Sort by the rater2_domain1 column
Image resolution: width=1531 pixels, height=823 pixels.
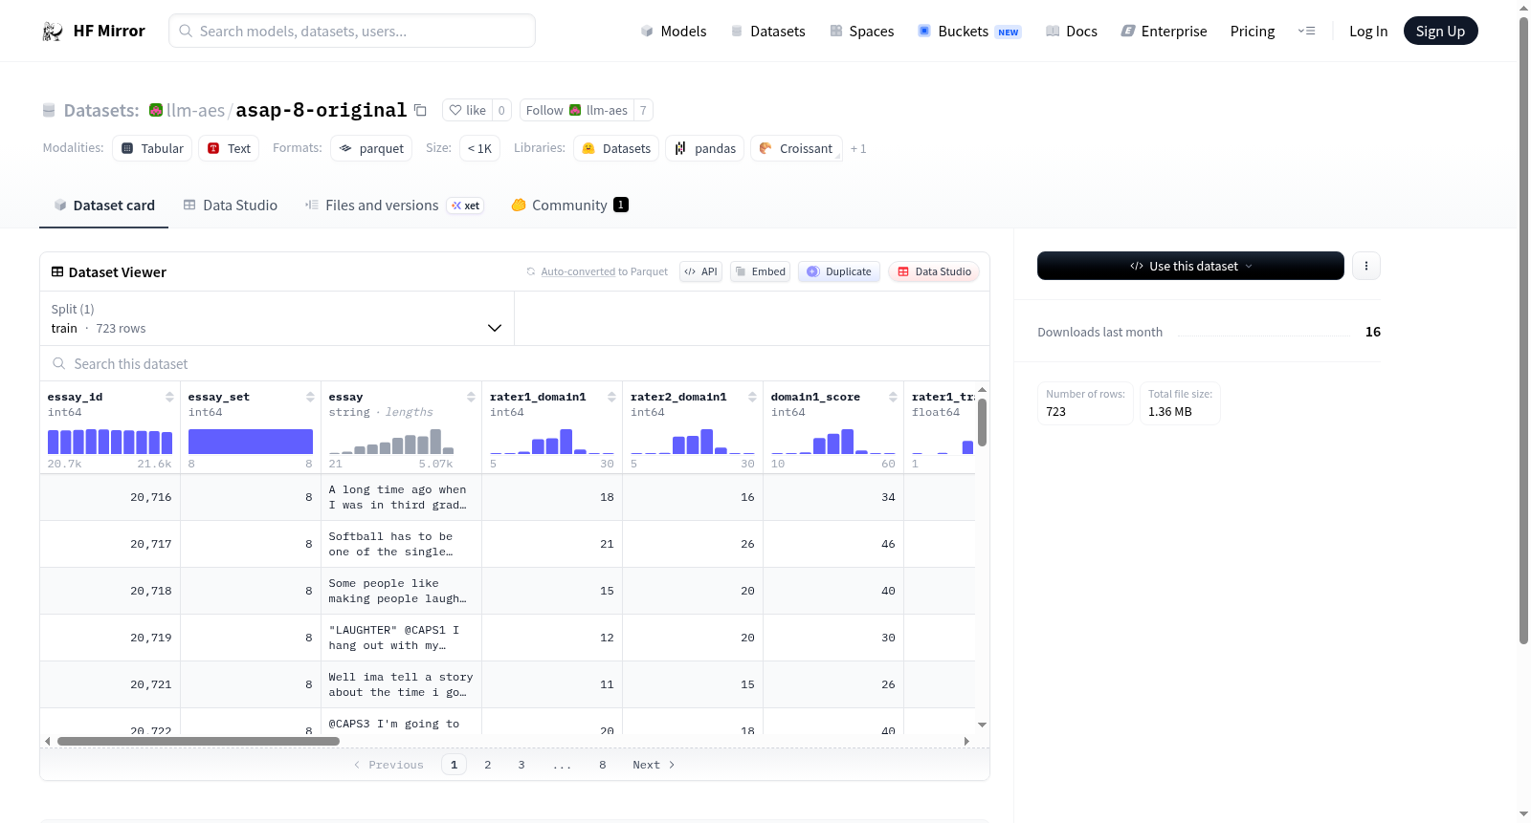pyautogui.click(x=752, y=397)
